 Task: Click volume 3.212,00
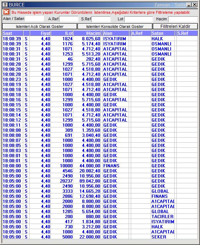[x=91, y=226]
